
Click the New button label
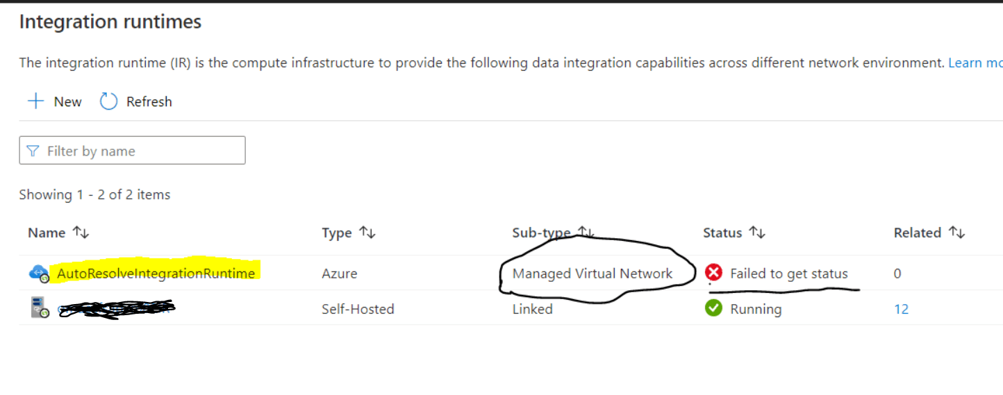click(x=67, y=102)
